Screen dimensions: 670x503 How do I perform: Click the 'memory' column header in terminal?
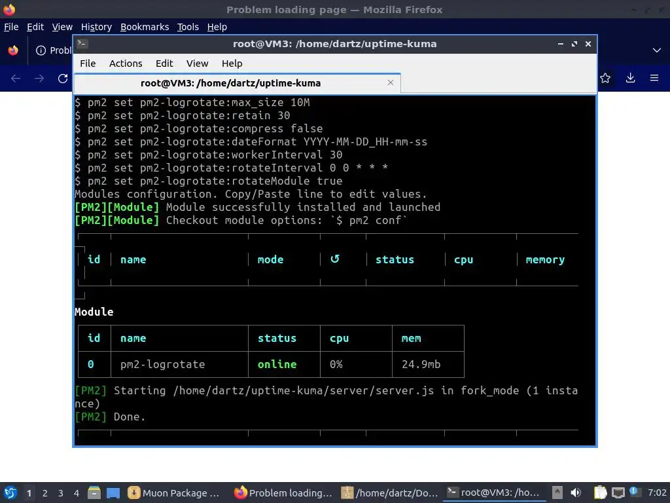545,259
